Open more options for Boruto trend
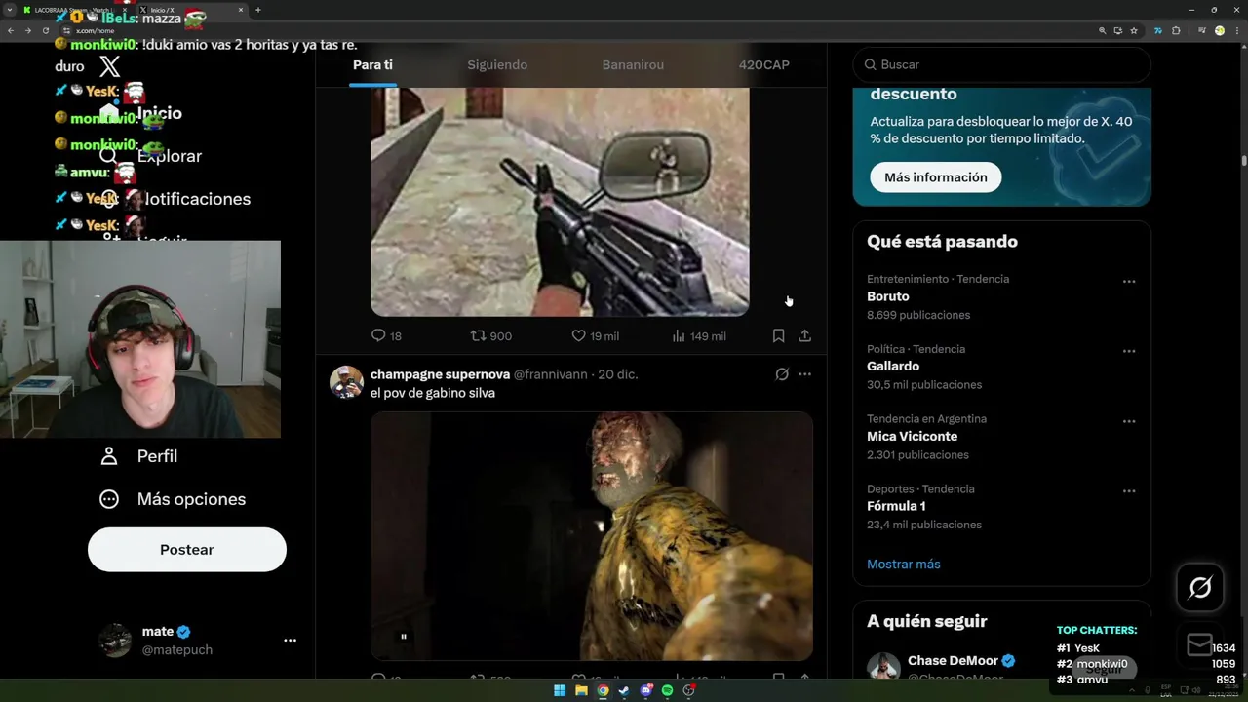 coord(1129,282)
